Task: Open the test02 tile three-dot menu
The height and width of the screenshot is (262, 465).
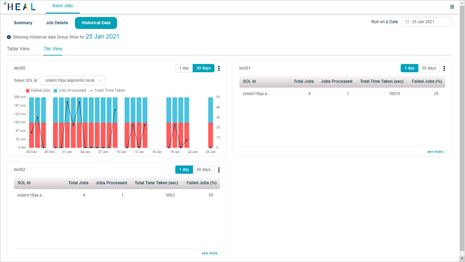Action: tap(219, 170)
